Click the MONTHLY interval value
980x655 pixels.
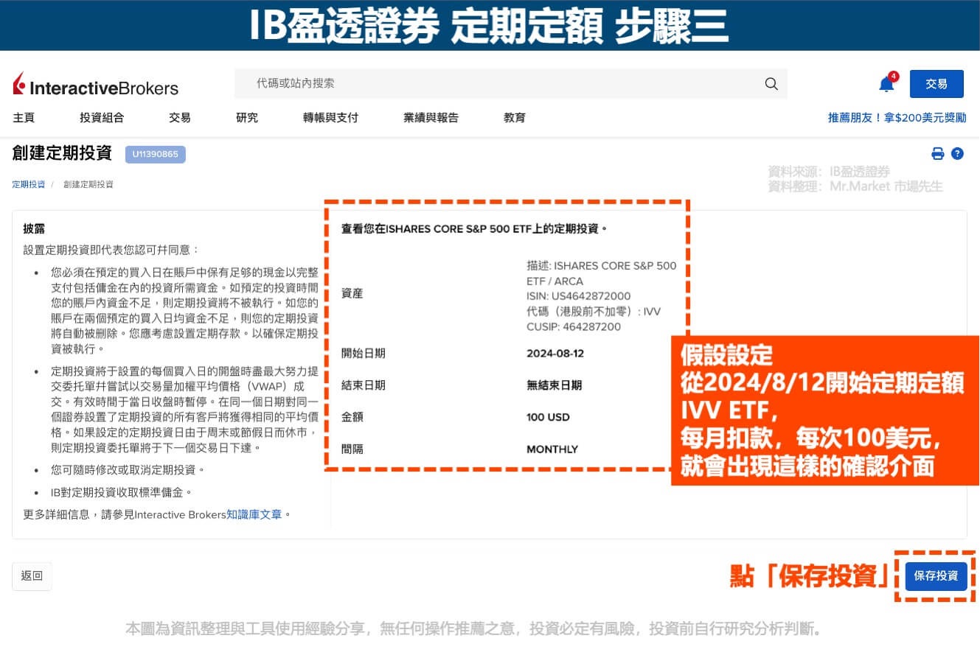coord(552,449)
